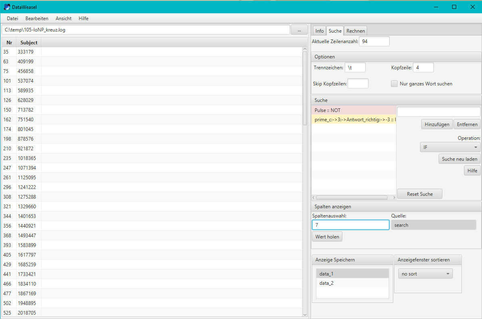Screen dimensions: 482x319
Task: Click the table scrollbar down arrow
Action: pos(305,315)
